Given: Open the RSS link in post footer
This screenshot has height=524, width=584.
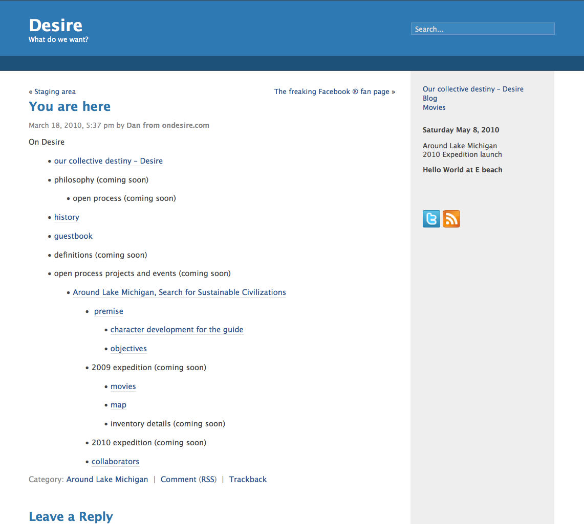Looking at the screenshot, I should click(x=208, y=480).
